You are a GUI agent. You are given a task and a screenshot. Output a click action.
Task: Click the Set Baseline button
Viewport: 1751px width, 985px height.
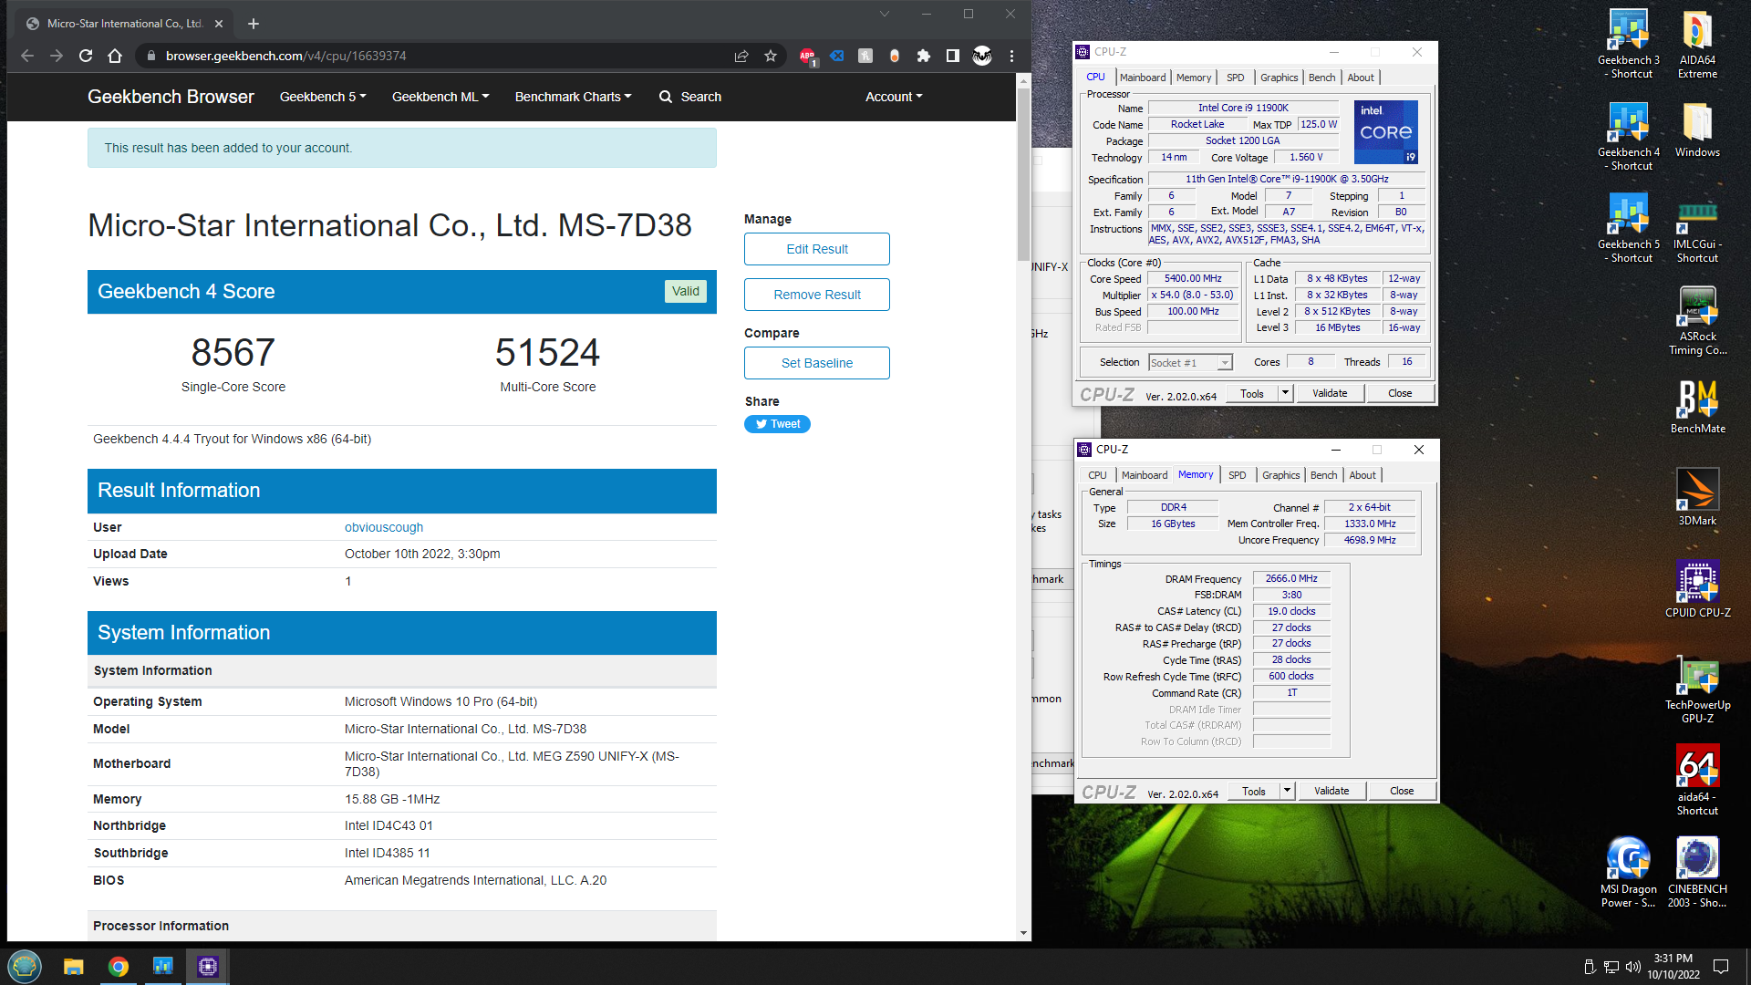click(817, 363)
